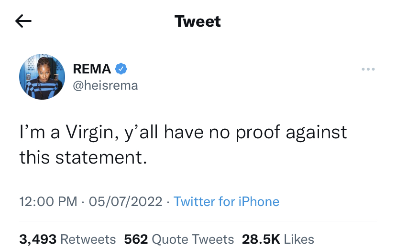396x248 pixels.
Task: Click the 12:00 PM timestamp
Action: pyautogui.click(x=48, y=201)
